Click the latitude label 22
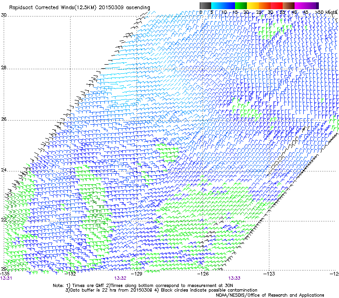The image size is (339, 298). click(x=4, y=220)
